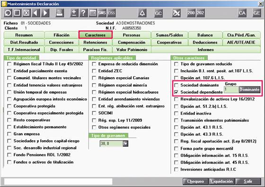Open the Personas tab
Image resolution: width=265 pixels, height=187 pixels.
(132, 35)
